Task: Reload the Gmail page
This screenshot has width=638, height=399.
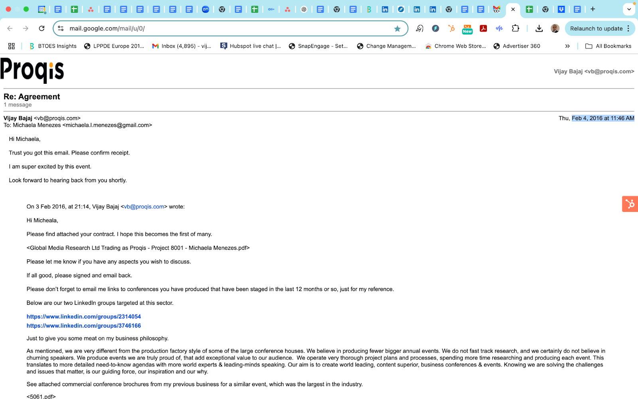Action: point(41,28)
